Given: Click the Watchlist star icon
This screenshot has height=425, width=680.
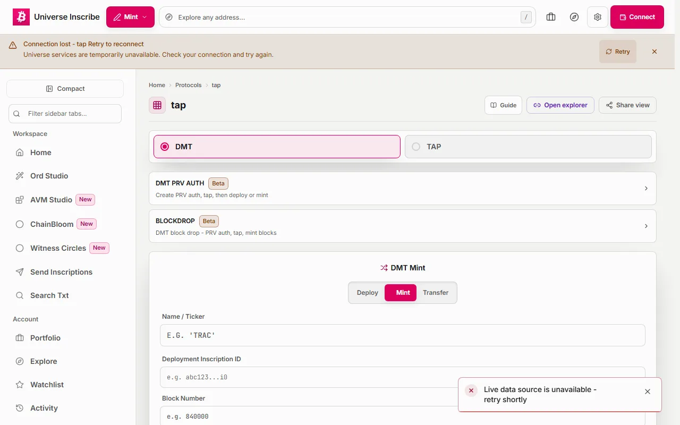Looking at the screenshot, I should point(20,385).
